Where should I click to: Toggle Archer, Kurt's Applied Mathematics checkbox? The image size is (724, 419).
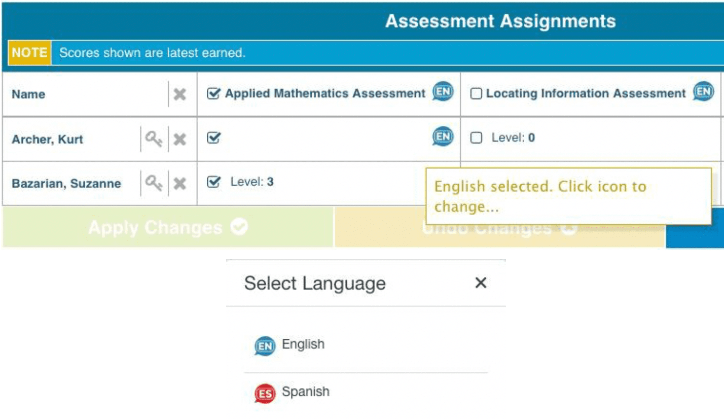pyautogui.click(x=214, y=138)
